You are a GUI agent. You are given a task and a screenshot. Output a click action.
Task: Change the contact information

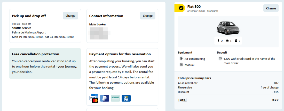click(148, 16)
